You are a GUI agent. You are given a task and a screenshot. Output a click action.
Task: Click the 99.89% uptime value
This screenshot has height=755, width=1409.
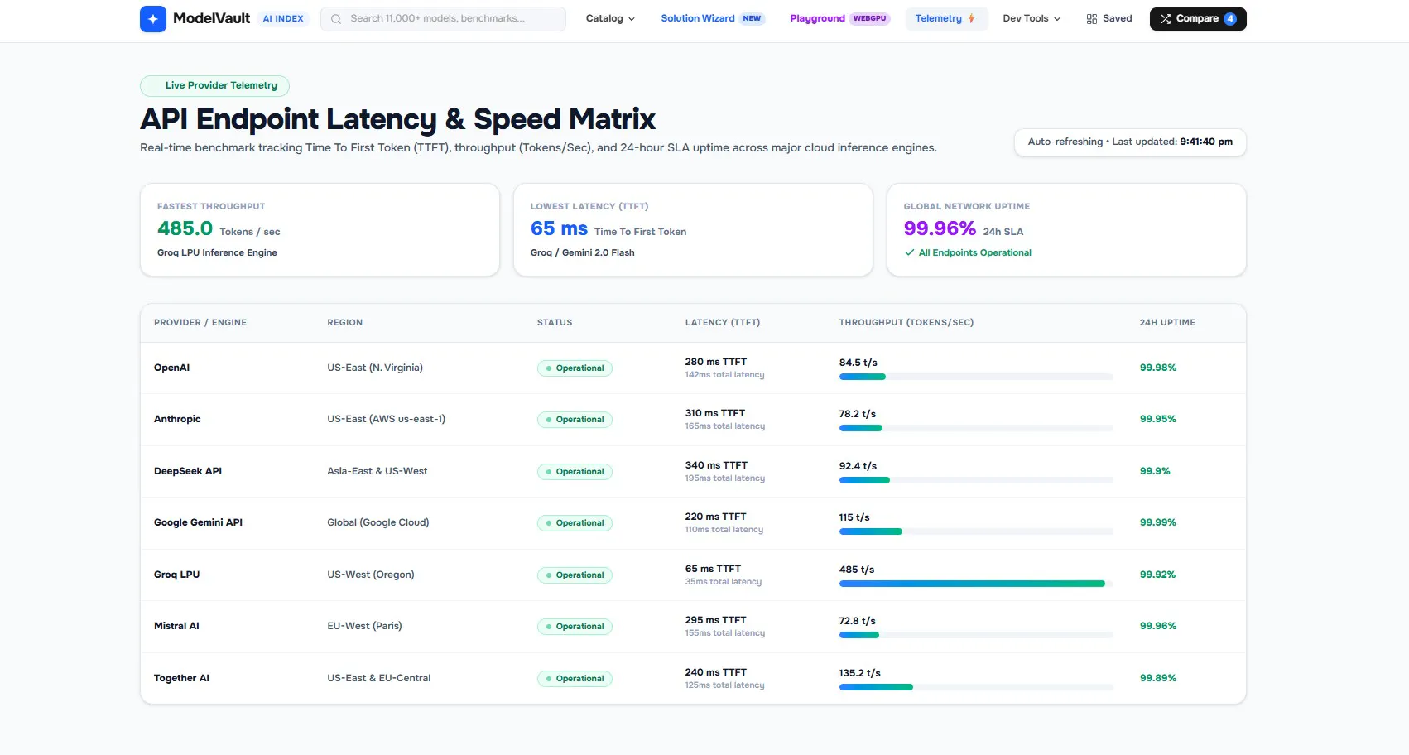(x=1158, y=678)
